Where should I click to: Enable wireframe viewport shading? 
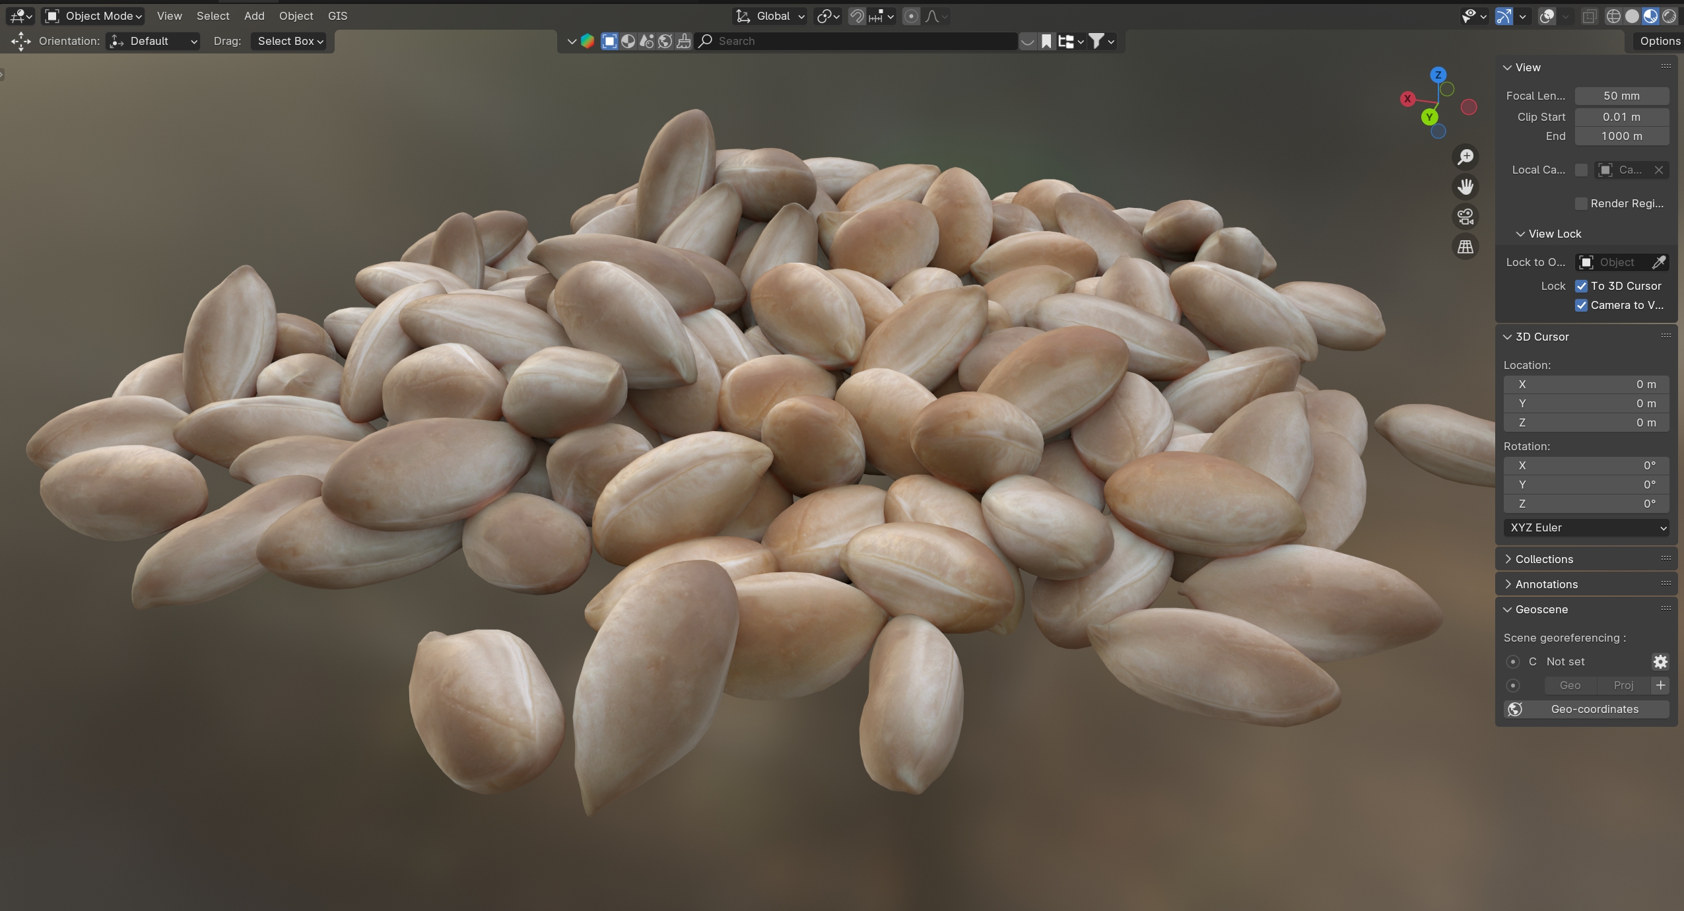(x=1613, y=17)
